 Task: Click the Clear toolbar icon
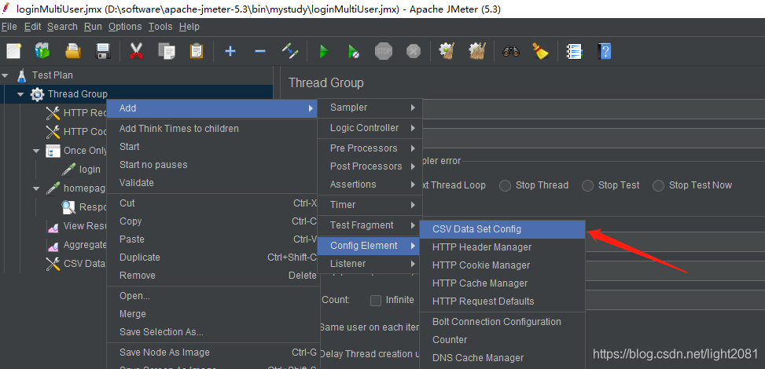tap(447, 51)
